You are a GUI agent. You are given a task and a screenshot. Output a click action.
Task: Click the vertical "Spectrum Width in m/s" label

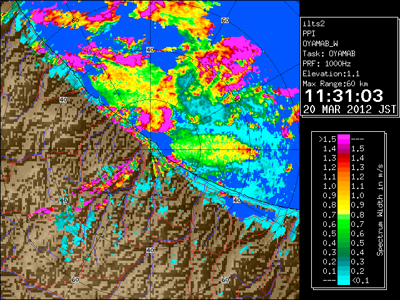tap(380, 210)
